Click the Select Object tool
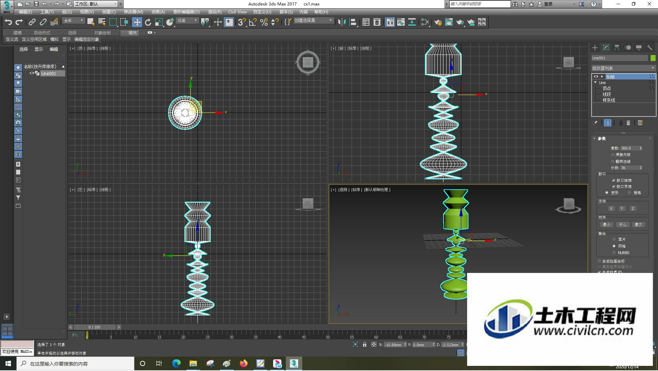 click(x=91, y=22)
